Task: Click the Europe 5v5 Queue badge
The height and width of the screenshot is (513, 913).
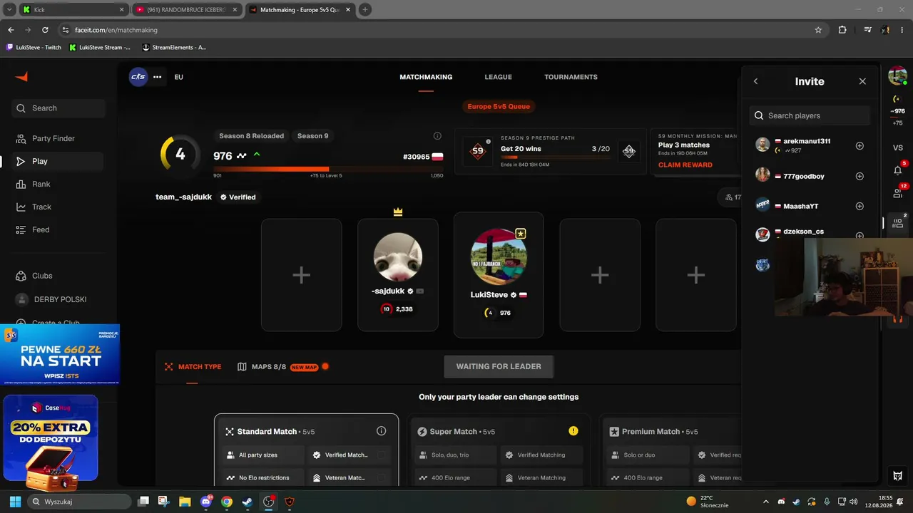Action: click(499, 106)
